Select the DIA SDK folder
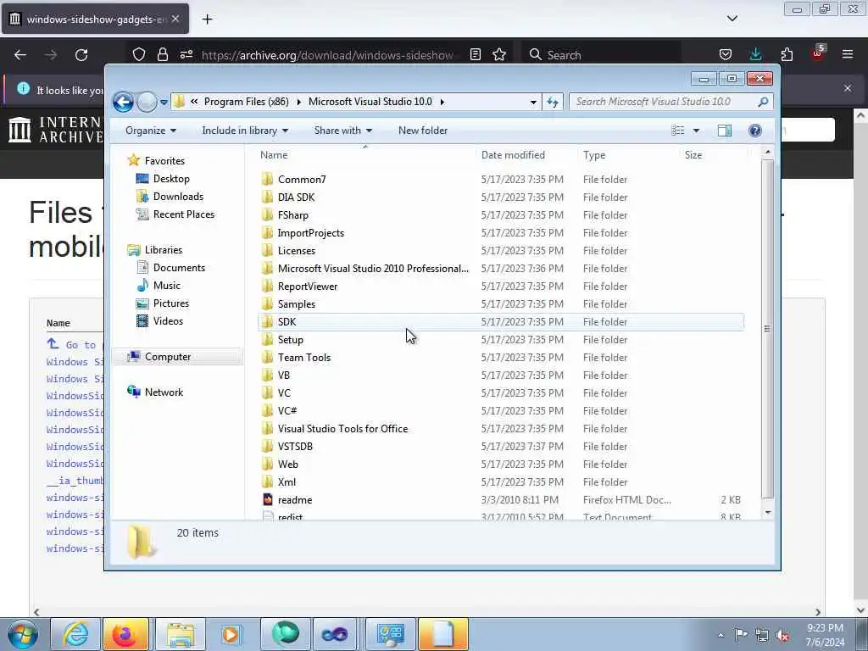 pos(296,197)
